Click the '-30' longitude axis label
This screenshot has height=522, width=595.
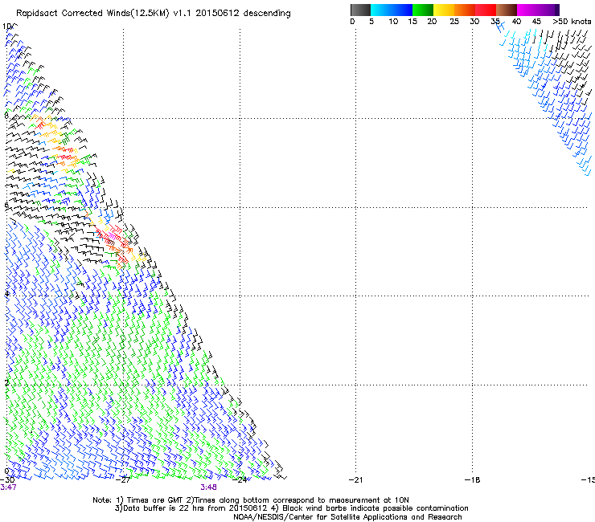(7, 480)
